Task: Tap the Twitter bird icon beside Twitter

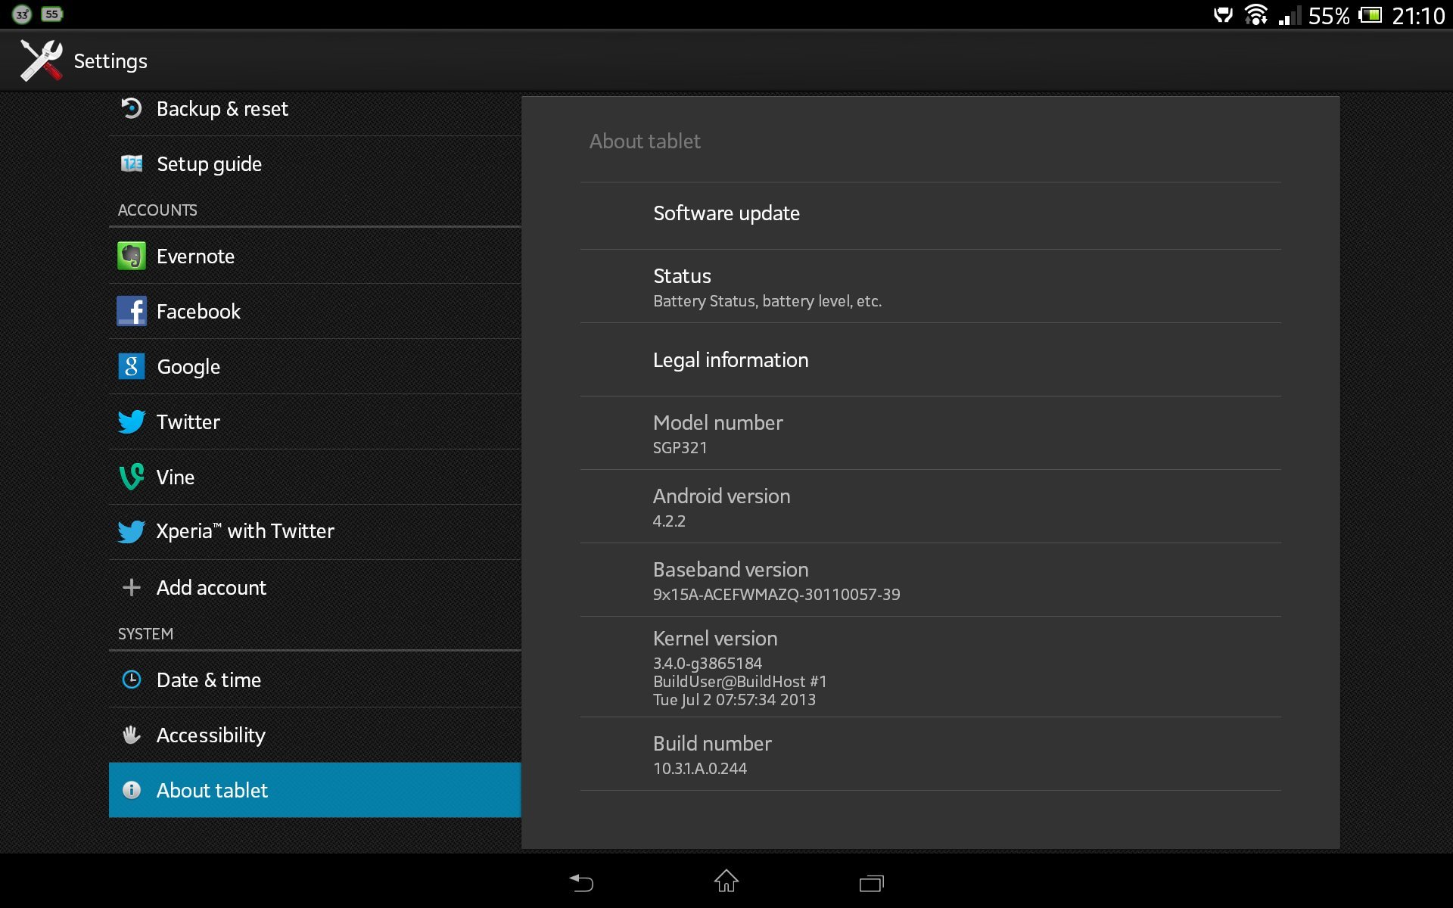Action: (x=132, y=421)
